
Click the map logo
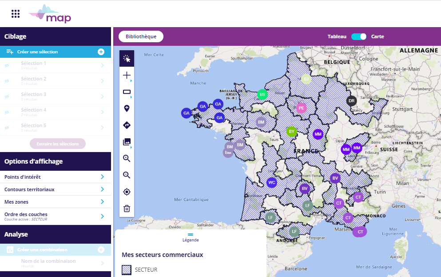(50, 13)
